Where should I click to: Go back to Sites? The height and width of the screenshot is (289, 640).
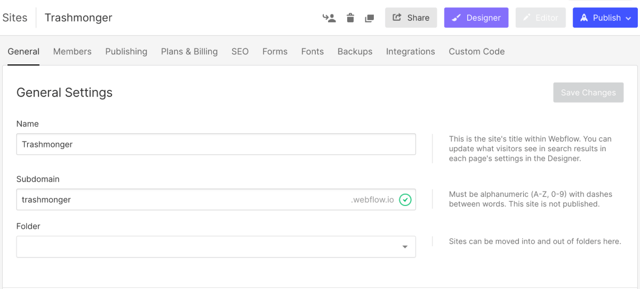coord(15,18)
